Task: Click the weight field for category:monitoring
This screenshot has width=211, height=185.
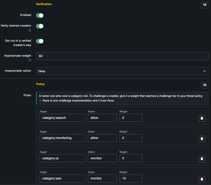Action: [x=131, y=138]
